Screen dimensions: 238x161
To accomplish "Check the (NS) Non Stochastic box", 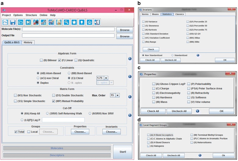I will point(15,95).
